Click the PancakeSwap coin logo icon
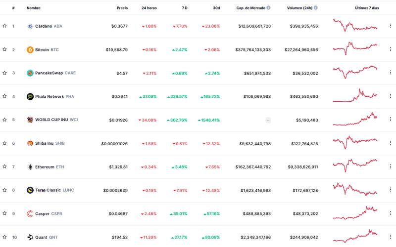 pyautogui.click(x=30, y=73)
